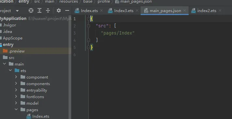Collapse the pages folder chevron

[16, 110]
